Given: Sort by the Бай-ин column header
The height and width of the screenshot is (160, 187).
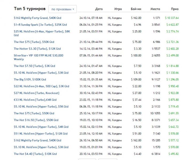Looking at the screenshot, I should click(x=136, y=9).
